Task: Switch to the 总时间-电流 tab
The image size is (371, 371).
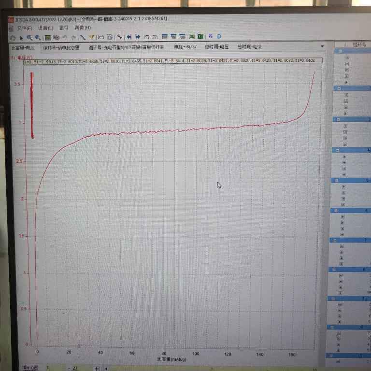Action: coord(250,46)
